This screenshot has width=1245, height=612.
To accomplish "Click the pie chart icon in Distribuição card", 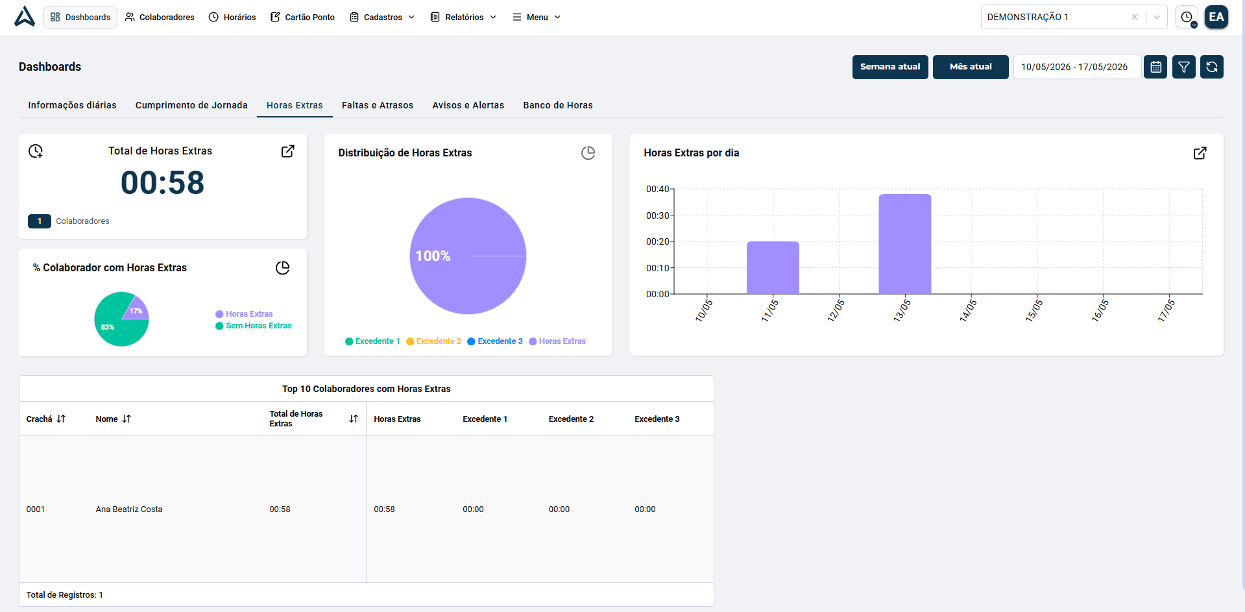I will click(x=588, y=153).
